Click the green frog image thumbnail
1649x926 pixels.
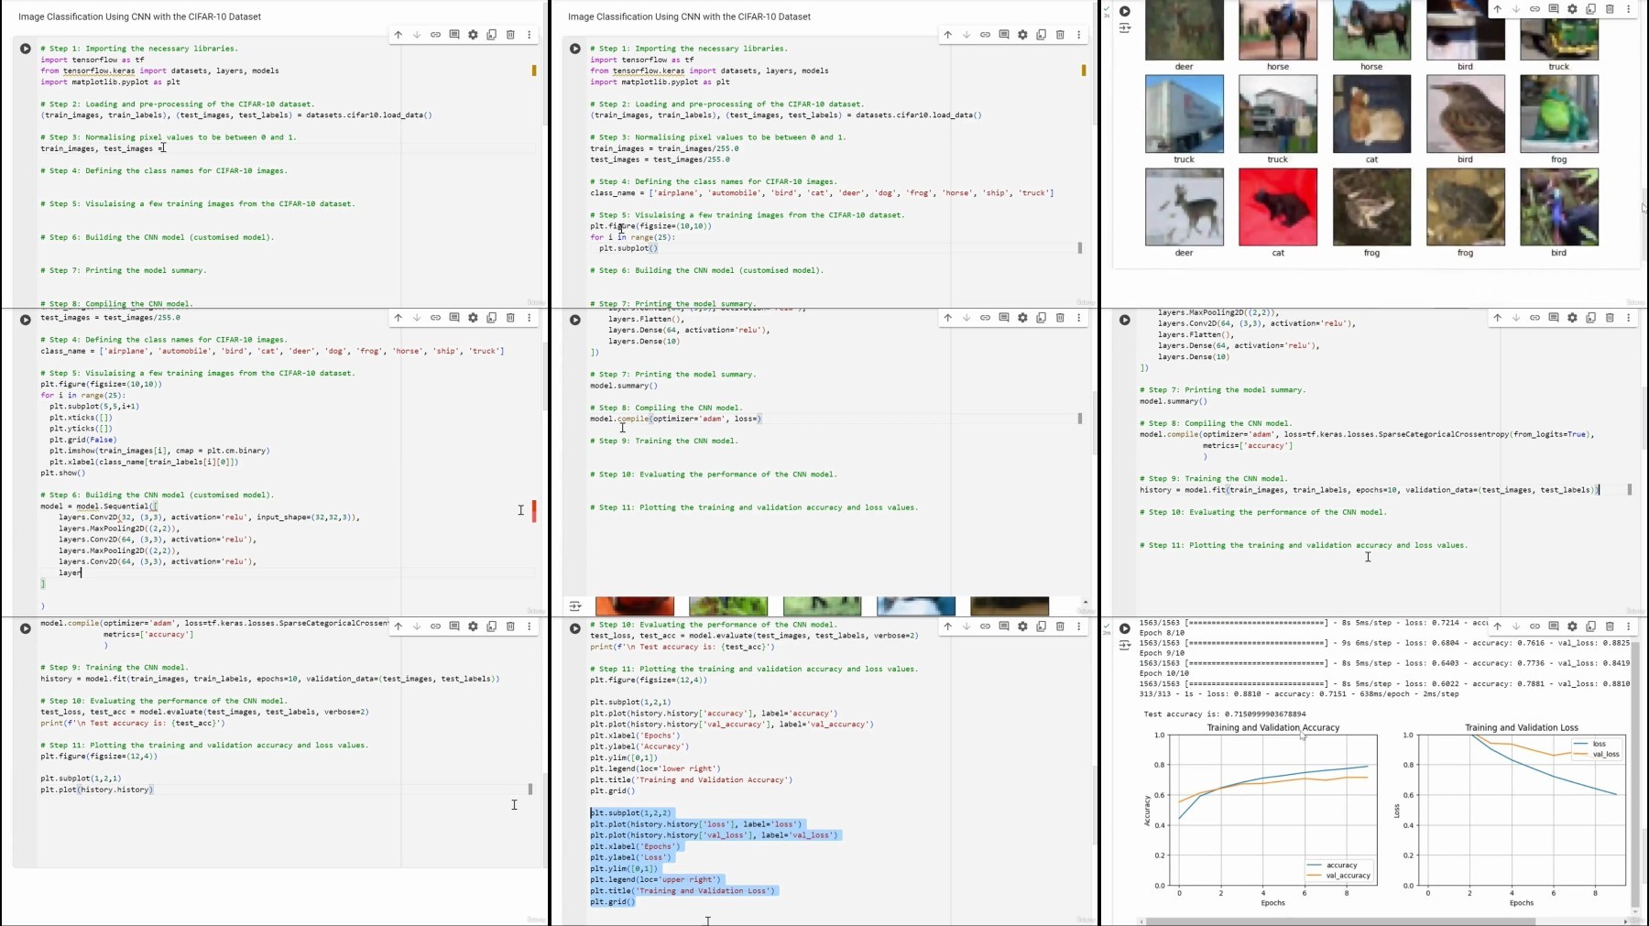1559,114
